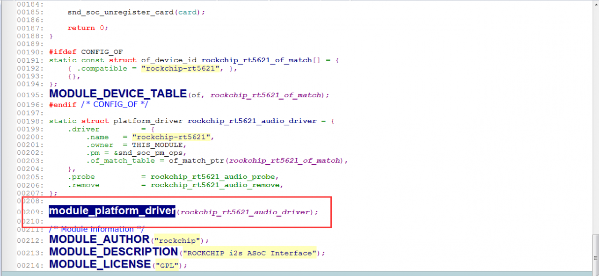Image resolution: width=599 pixels, height=276 pixels.
Task: Click MODULE_DEVICE_TABLE macro on line 195
Action: (x=118, y=94)
